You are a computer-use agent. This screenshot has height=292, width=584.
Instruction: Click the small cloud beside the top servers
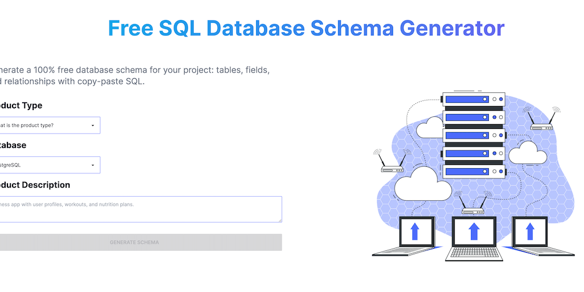[431, 128]
